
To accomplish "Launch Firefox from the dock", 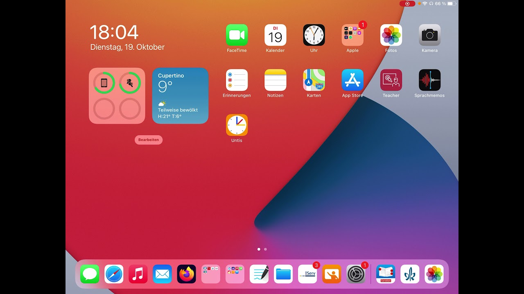I will [186, 274].
